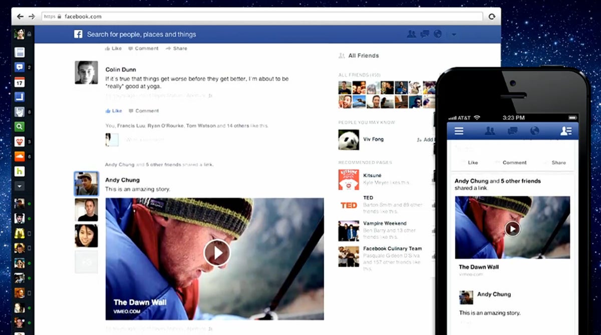This screenshot has height=335, width=601.
Task: Click the orange SoundCloud icon in the left dock
Action: click(x=19, y=157)
